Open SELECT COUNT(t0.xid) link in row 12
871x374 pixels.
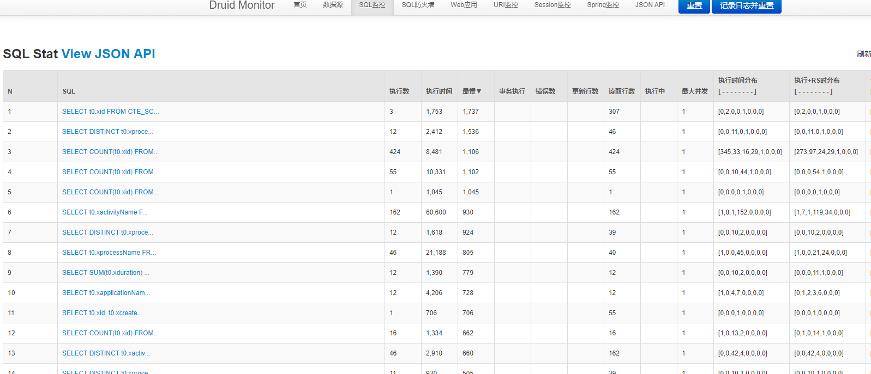[x=110, y=333]
